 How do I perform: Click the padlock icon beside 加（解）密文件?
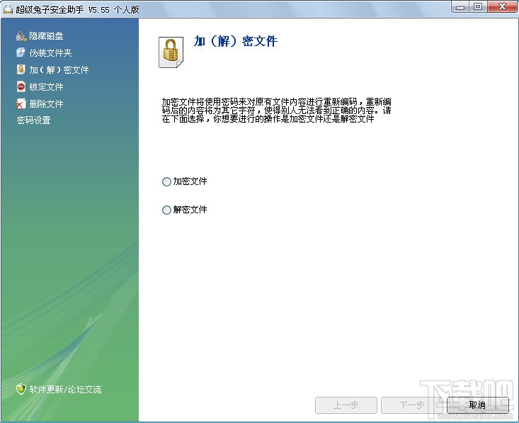pos(21,69)
